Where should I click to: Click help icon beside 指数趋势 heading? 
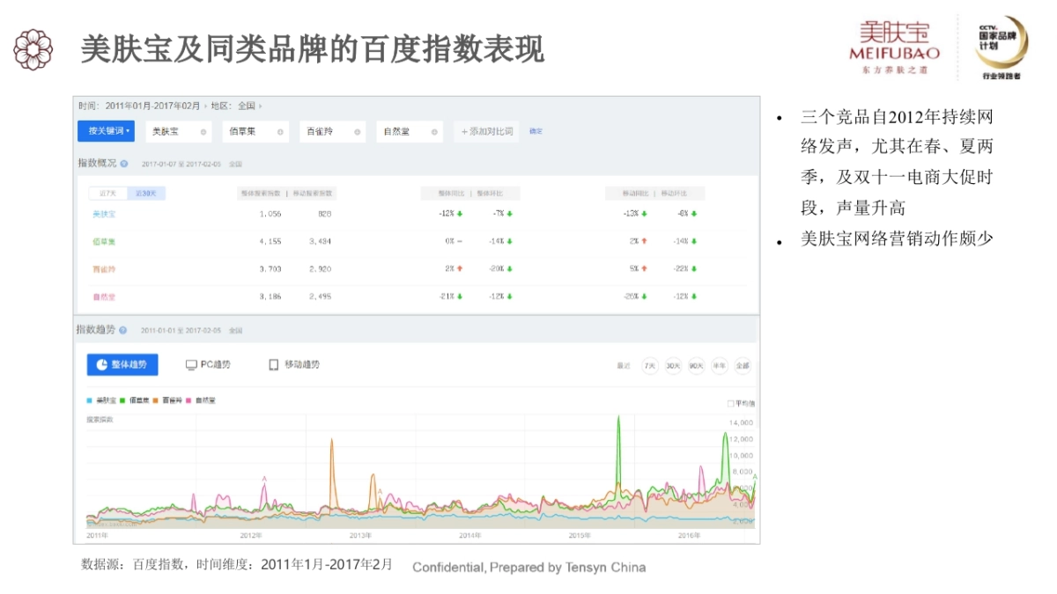click(x=123, y=330)
